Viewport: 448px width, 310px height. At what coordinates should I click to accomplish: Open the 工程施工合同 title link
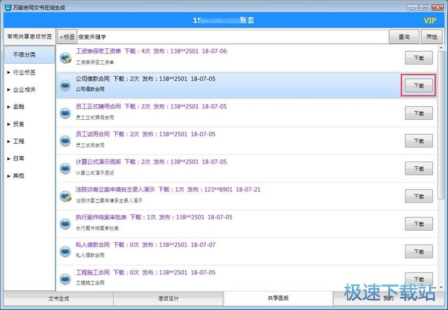[93, 272]
